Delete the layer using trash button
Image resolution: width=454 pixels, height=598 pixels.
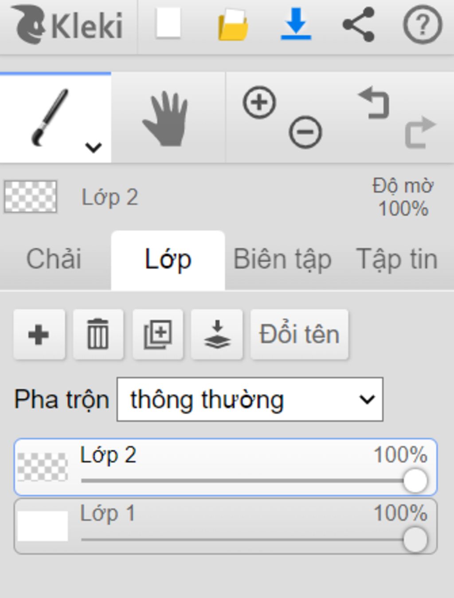click(98, 334)
